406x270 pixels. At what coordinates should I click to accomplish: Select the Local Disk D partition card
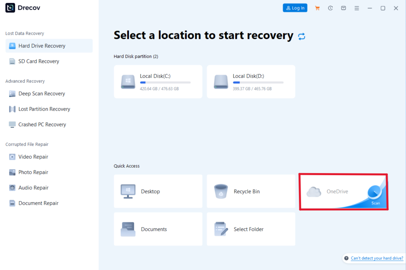[250, 81]
